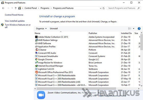Click the Application Profiles program icon
This screenshot has height=100, width=143.
click(36, 47)
